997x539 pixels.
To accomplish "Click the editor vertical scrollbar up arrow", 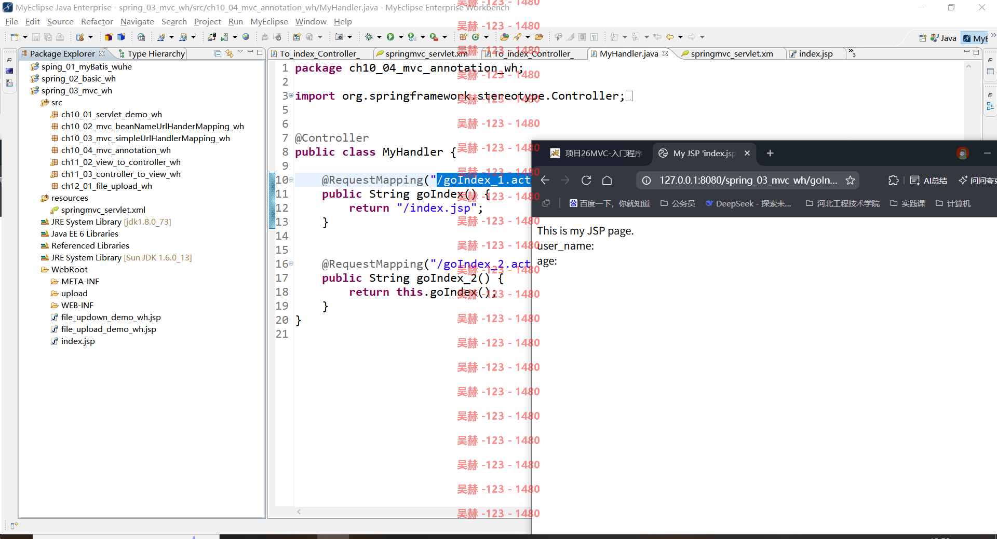I will point(968,66).
